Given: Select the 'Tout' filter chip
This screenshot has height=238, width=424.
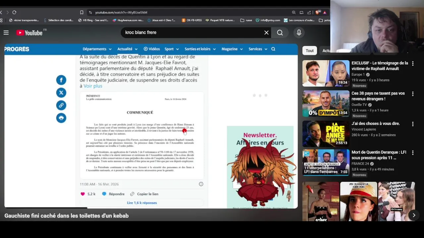Looking at the screenshot, I should (310, 51).
